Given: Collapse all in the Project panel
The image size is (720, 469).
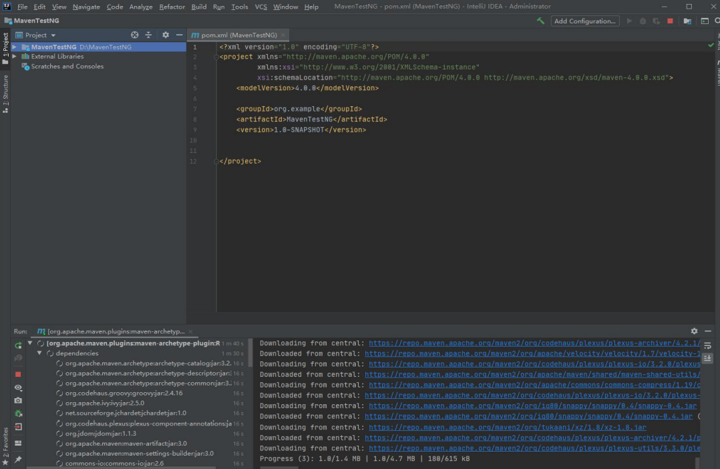Looking at the screenshot, I should click(148, 35).
